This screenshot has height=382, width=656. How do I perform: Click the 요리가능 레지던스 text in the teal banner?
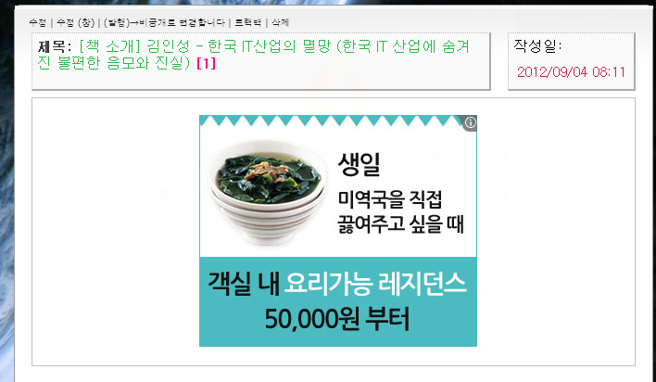pyautogui.click(x=375, y=284)
